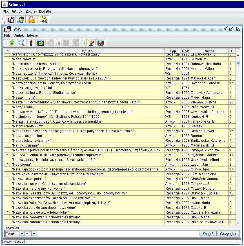
Task: Open the main Plik menu
Action: 6,12
